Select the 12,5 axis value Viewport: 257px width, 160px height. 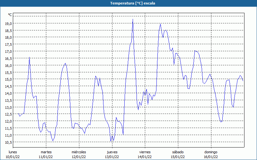click(9, 114)
